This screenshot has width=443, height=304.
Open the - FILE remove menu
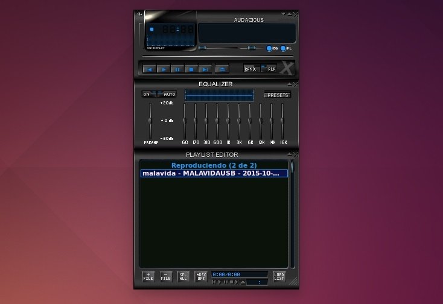[x=165, y=277]
